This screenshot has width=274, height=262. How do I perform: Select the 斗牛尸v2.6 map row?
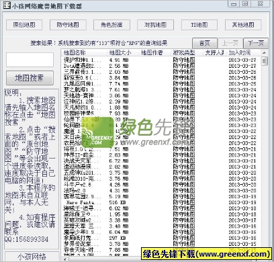[x=161, y=185]
